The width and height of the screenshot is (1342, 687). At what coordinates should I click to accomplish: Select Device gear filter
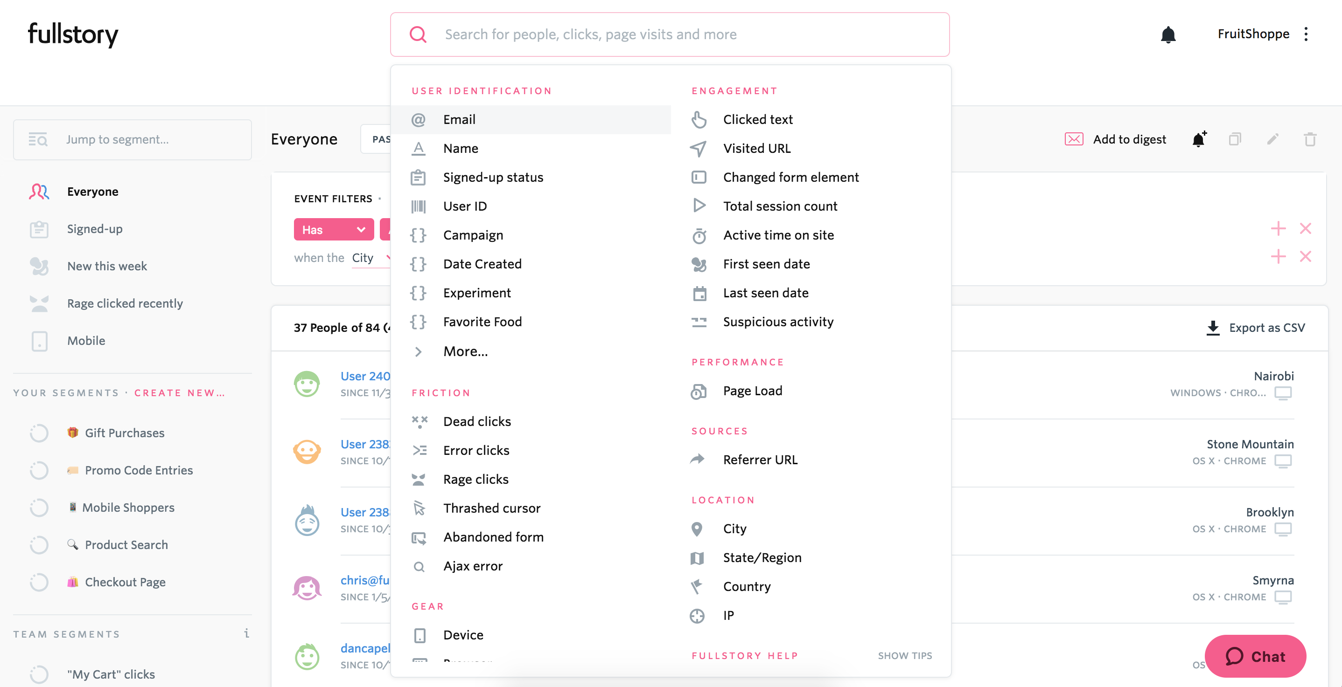(x=531, y=635)
